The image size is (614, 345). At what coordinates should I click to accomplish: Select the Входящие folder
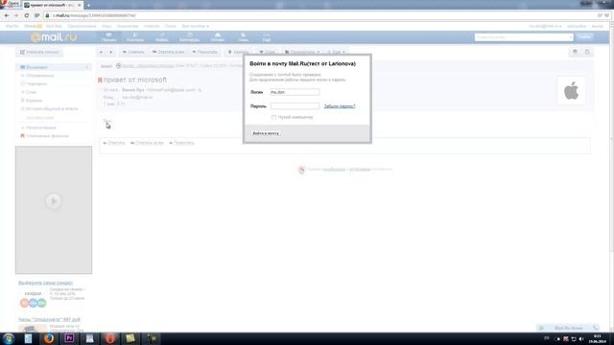click(x=54, y=67)
